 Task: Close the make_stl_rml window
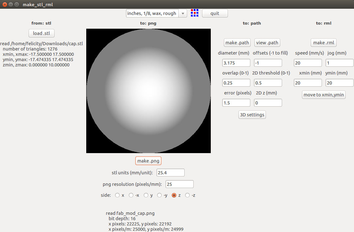5,5
